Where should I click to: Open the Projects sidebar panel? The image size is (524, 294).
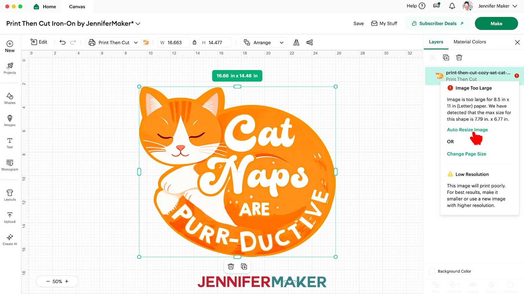point(10,68)
